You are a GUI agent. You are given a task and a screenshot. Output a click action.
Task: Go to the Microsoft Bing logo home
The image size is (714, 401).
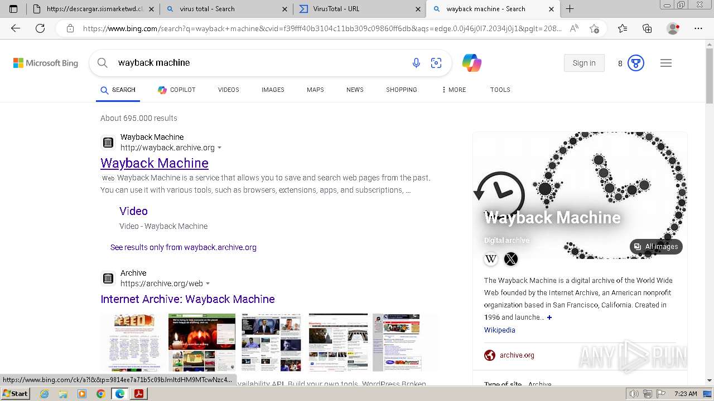coord(46,63)
